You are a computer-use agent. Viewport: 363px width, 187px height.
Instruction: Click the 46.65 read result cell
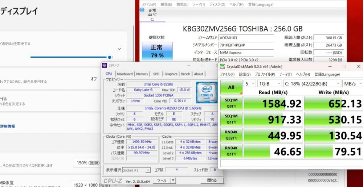point(273,151)
